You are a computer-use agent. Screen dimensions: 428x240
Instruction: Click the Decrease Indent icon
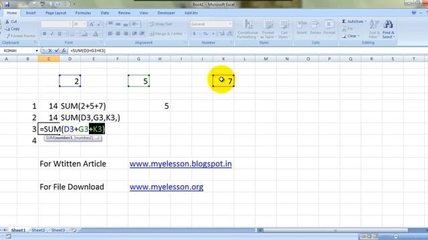coord(134,33)
